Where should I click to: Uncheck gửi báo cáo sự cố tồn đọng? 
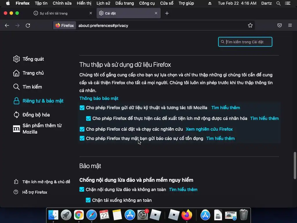(82, 139)
